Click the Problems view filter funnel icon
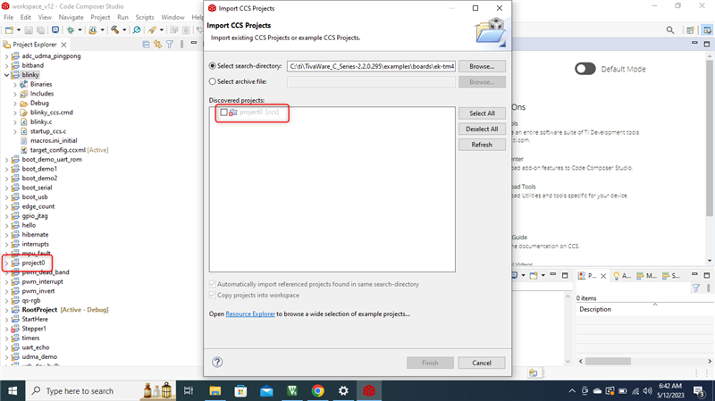 point(696,288)
